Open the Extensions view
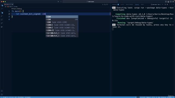 click(x=2, y=20)
